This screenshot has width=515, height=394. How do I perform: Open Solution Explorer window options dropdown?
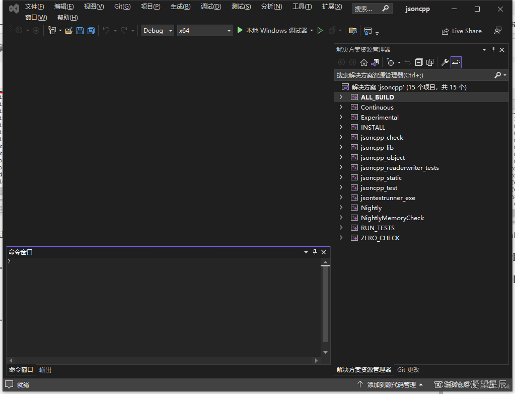[x=484, y=49]
